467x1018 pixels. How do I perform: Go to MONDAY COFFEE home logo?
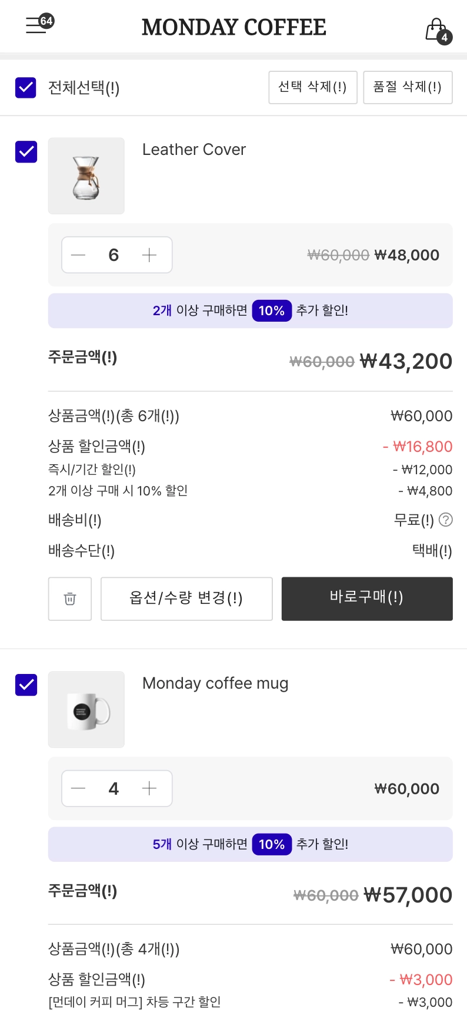(x=233, y=27)
